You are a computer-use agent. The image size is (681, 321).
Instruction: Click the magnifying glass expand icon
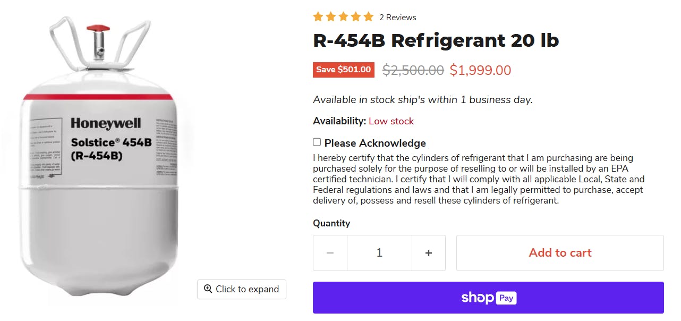208,289
